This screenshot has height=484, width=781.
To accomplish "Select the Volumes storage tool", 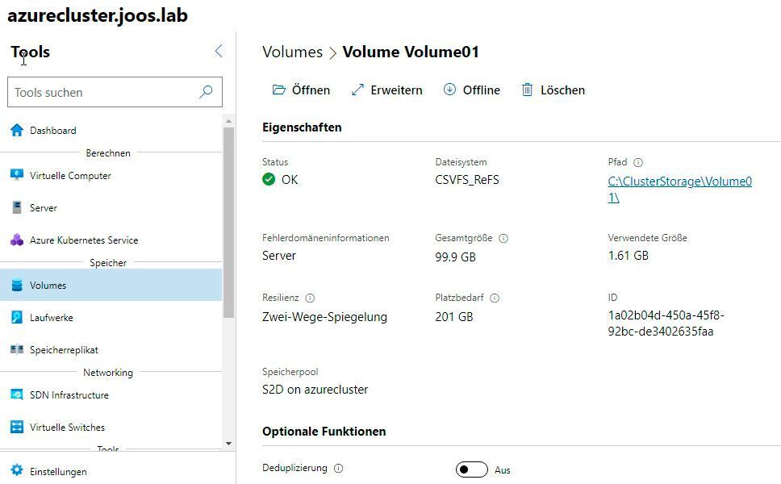I will pos(48,285).
